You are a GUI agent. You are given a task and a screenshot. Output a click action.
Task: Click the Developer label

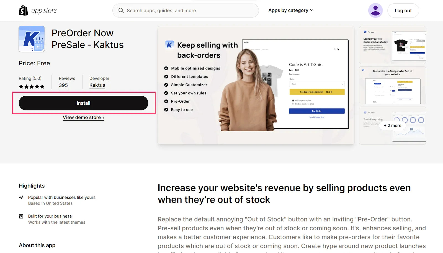pos(99,78)
